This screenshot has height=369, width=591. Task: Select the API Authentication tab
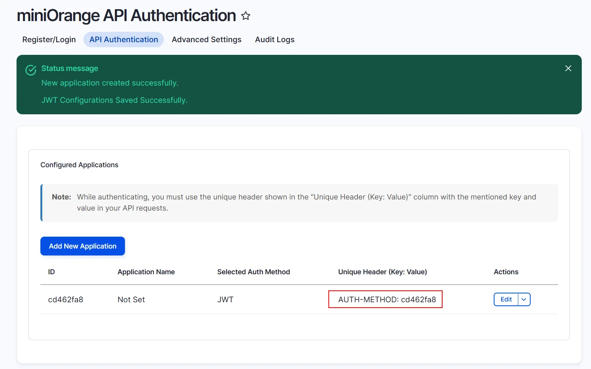124,40
